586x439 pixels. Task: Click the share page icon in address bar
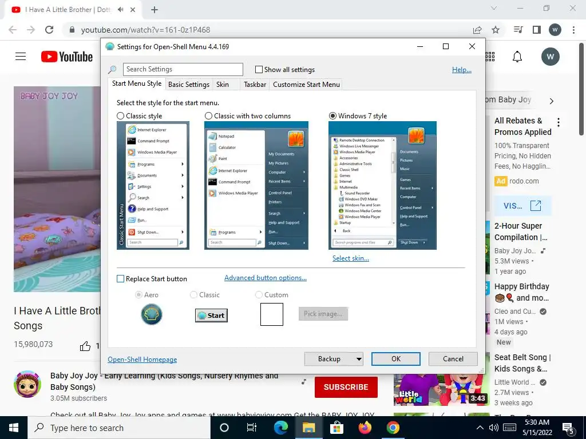click(477, 30)
